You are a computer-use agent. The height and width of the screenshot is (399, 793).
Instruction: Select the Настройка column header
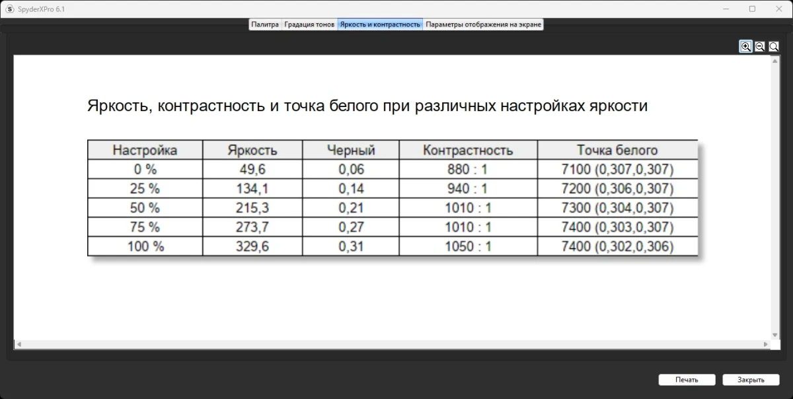click(144, 150)
